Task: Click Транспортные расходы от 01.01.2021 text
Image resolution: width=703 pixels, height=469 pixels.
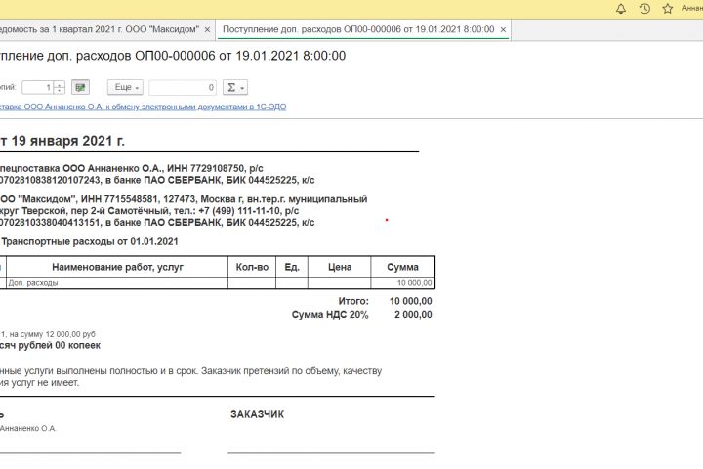Action: [x=90, y=241]
